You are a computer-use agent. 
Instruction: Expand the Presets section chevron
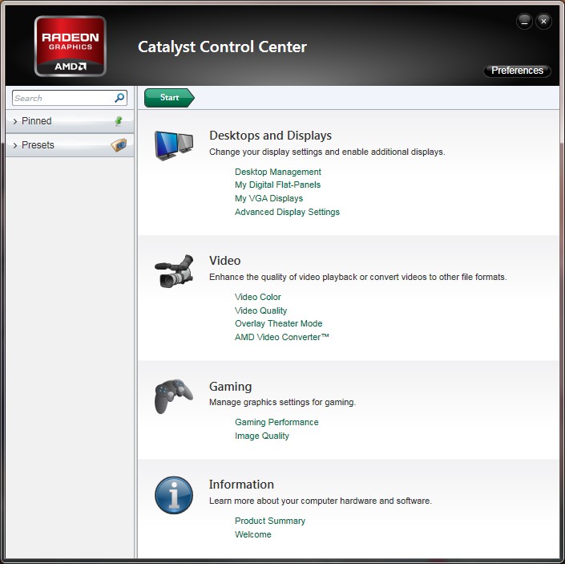tap(15, 145)
